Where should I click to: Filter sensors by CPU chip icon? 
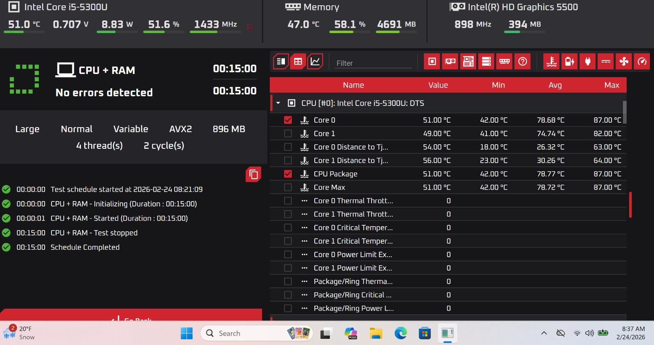coord(432,61)
